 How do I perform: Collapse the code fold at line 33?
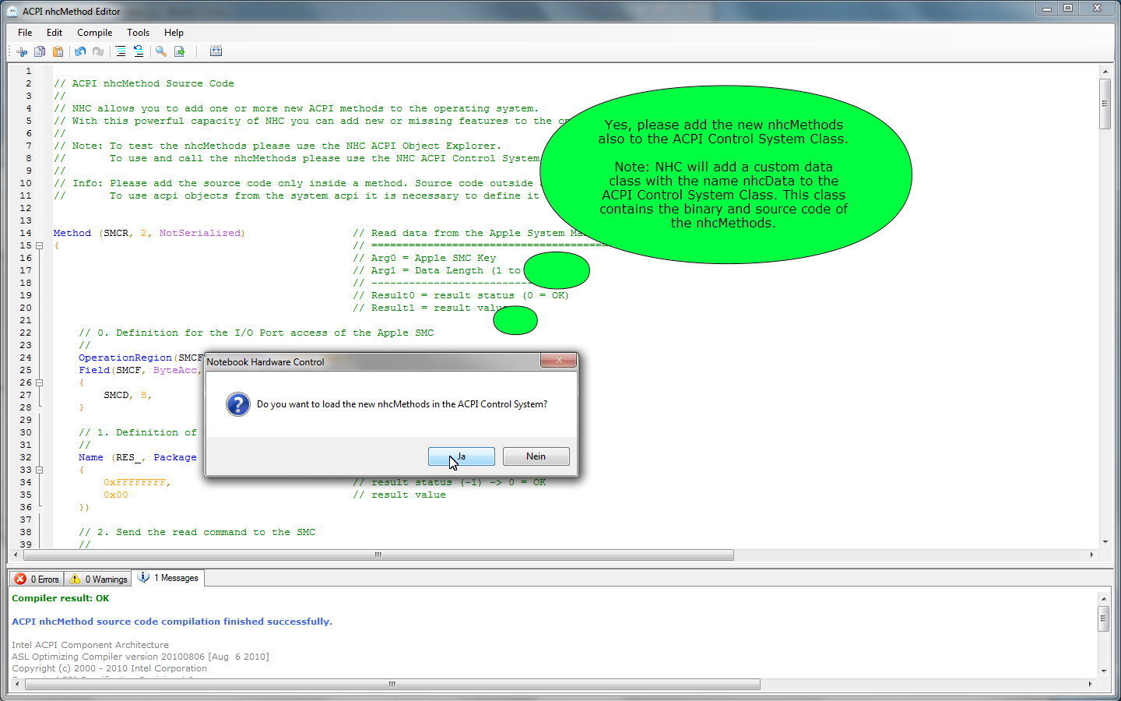(x=39, y=470)
